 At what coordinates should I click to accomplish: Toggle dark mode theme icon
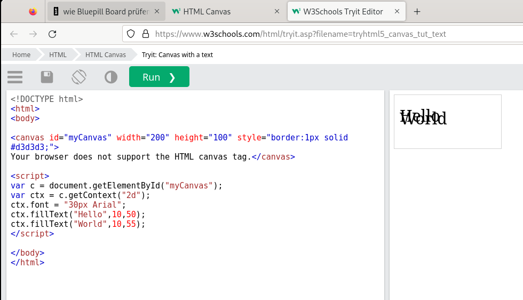tap(111, 77)
